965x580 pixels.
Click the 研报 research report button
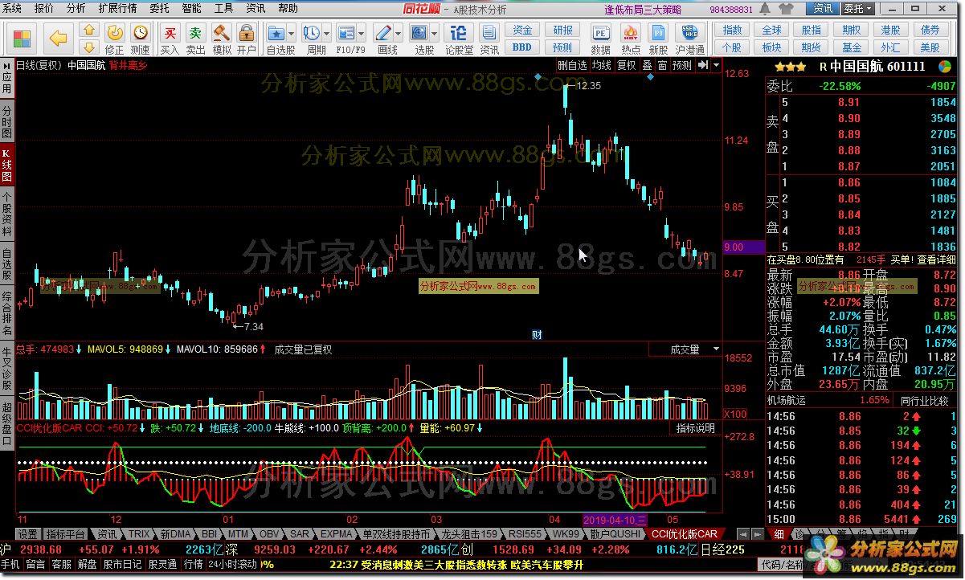click(562, 30)
